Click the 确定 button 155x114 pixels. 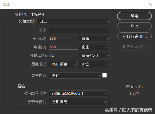[x=134, y=16]
